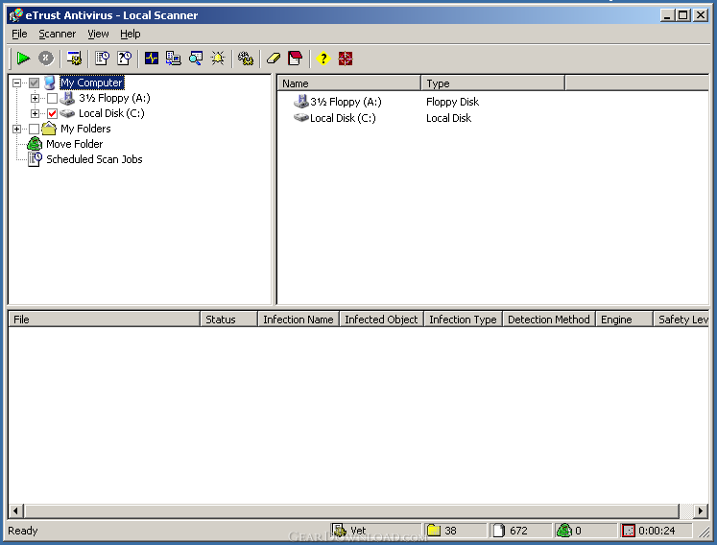
Task: Click the 0:00:24 elapsed time text
Action: [657, 531]
